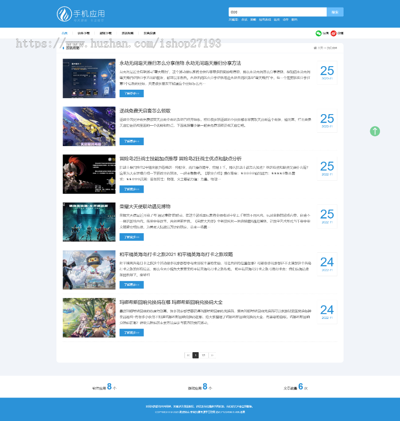The width and height of the screenshot is (400, 421).
Task: Open the 软件下载 nav item
Action: click(x=84, y=33)
